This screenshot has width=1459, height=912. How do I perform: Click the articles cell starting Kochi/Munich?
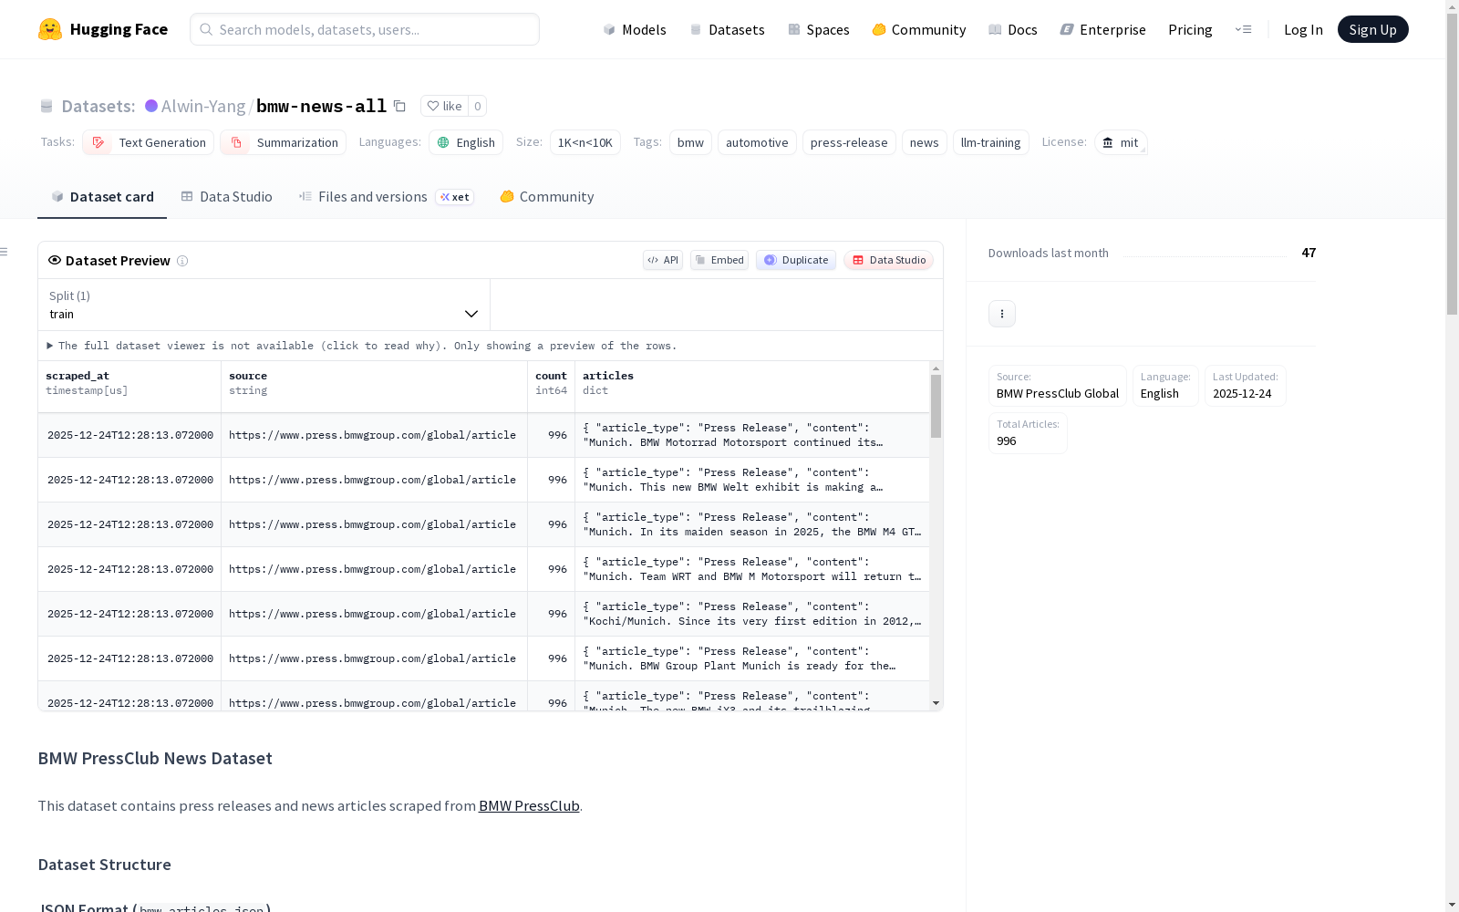tap(752, 614)
